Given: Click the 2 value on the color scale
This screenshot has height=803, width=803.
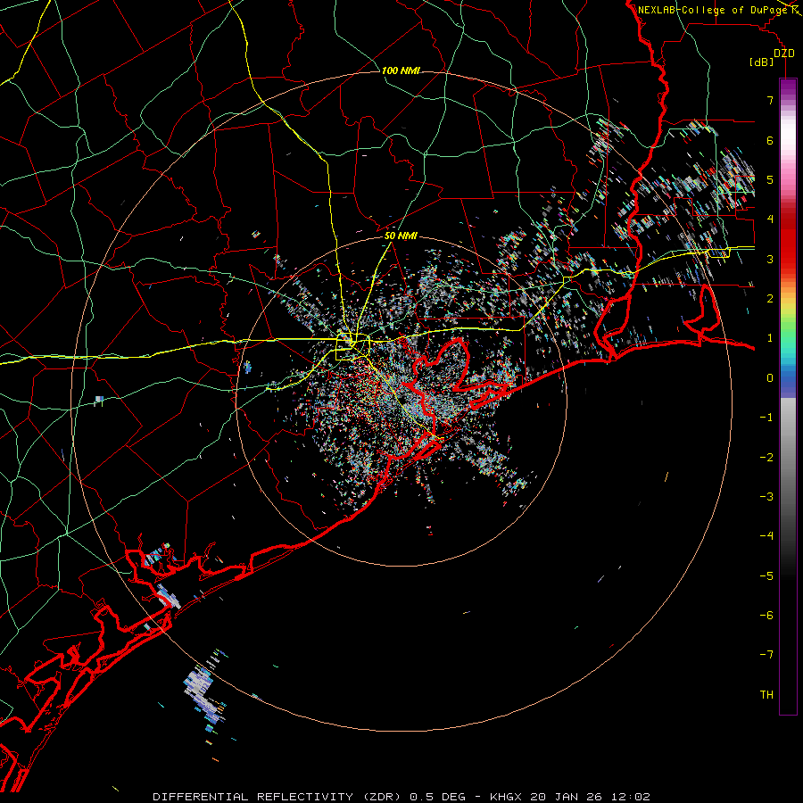Looking at the screenshot, I should [770, 299].
